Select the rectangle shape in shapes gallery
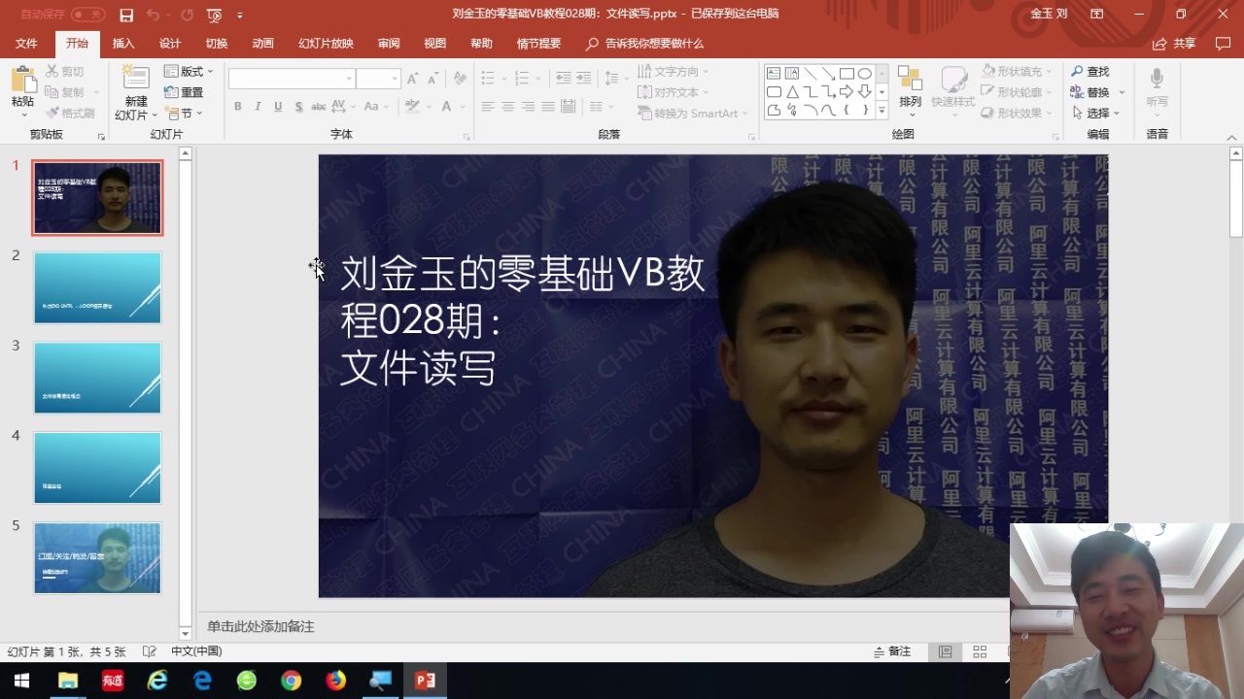The height and width of the screenshot is (699, 1244). point(847,74)
